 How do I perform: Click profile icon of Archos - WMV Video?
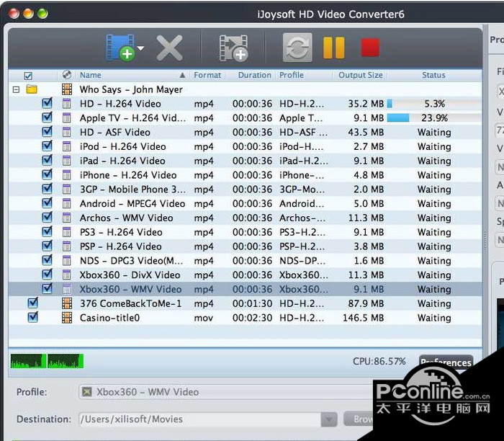pyautogui.click(x=66, y=218)
